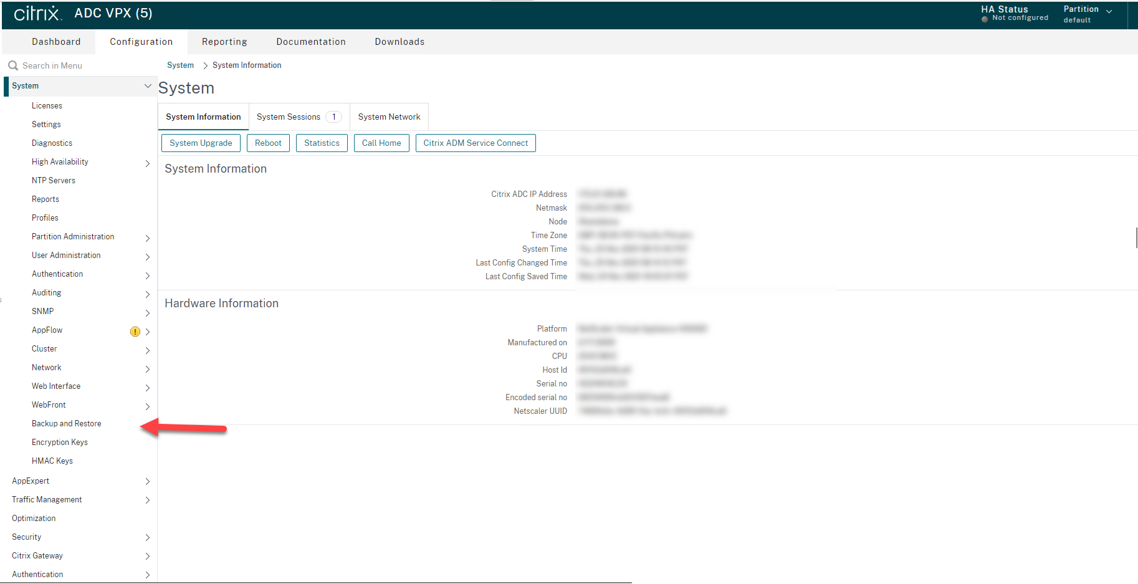Click the System Sessions count badge
The width and height of the screenshot is (1138, 584).
point(333,117)
